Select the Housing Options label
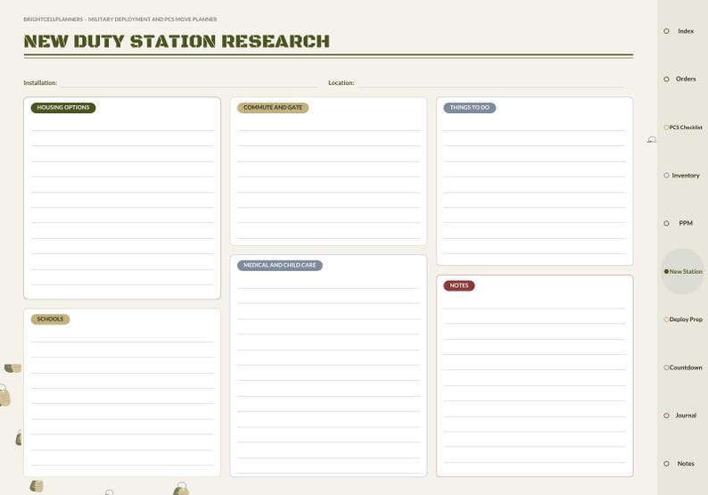 (x=63, y=108)
